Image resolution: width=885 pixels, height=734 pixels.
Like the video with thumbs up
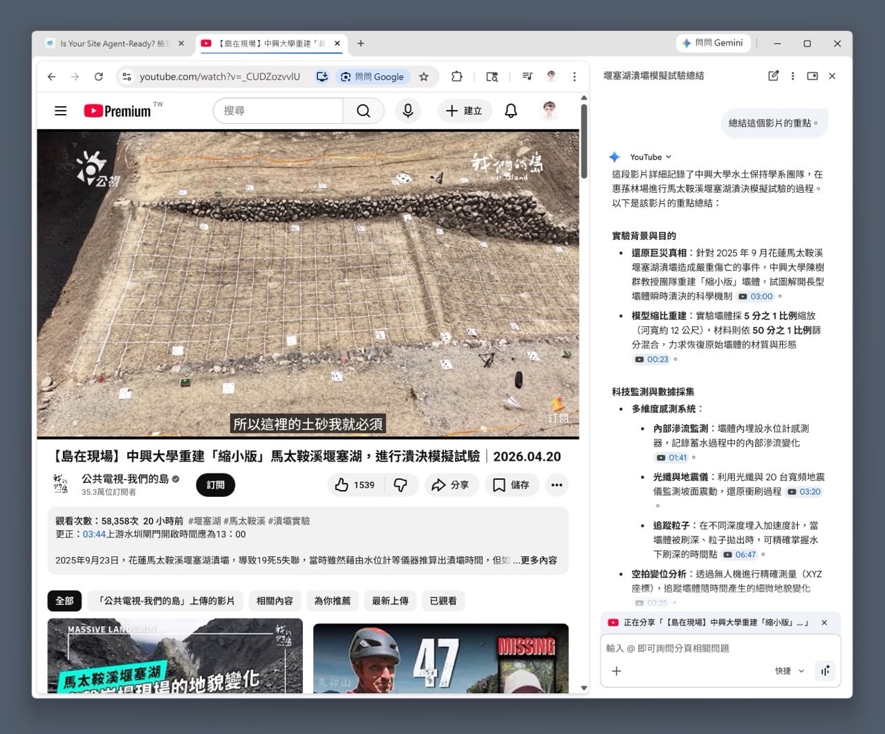(355, 485)
